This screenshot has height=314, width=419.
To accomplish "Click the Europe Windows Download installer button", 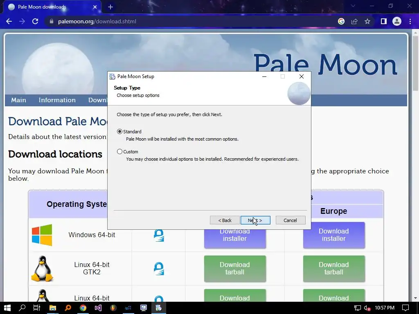I will tap(334, 235).
